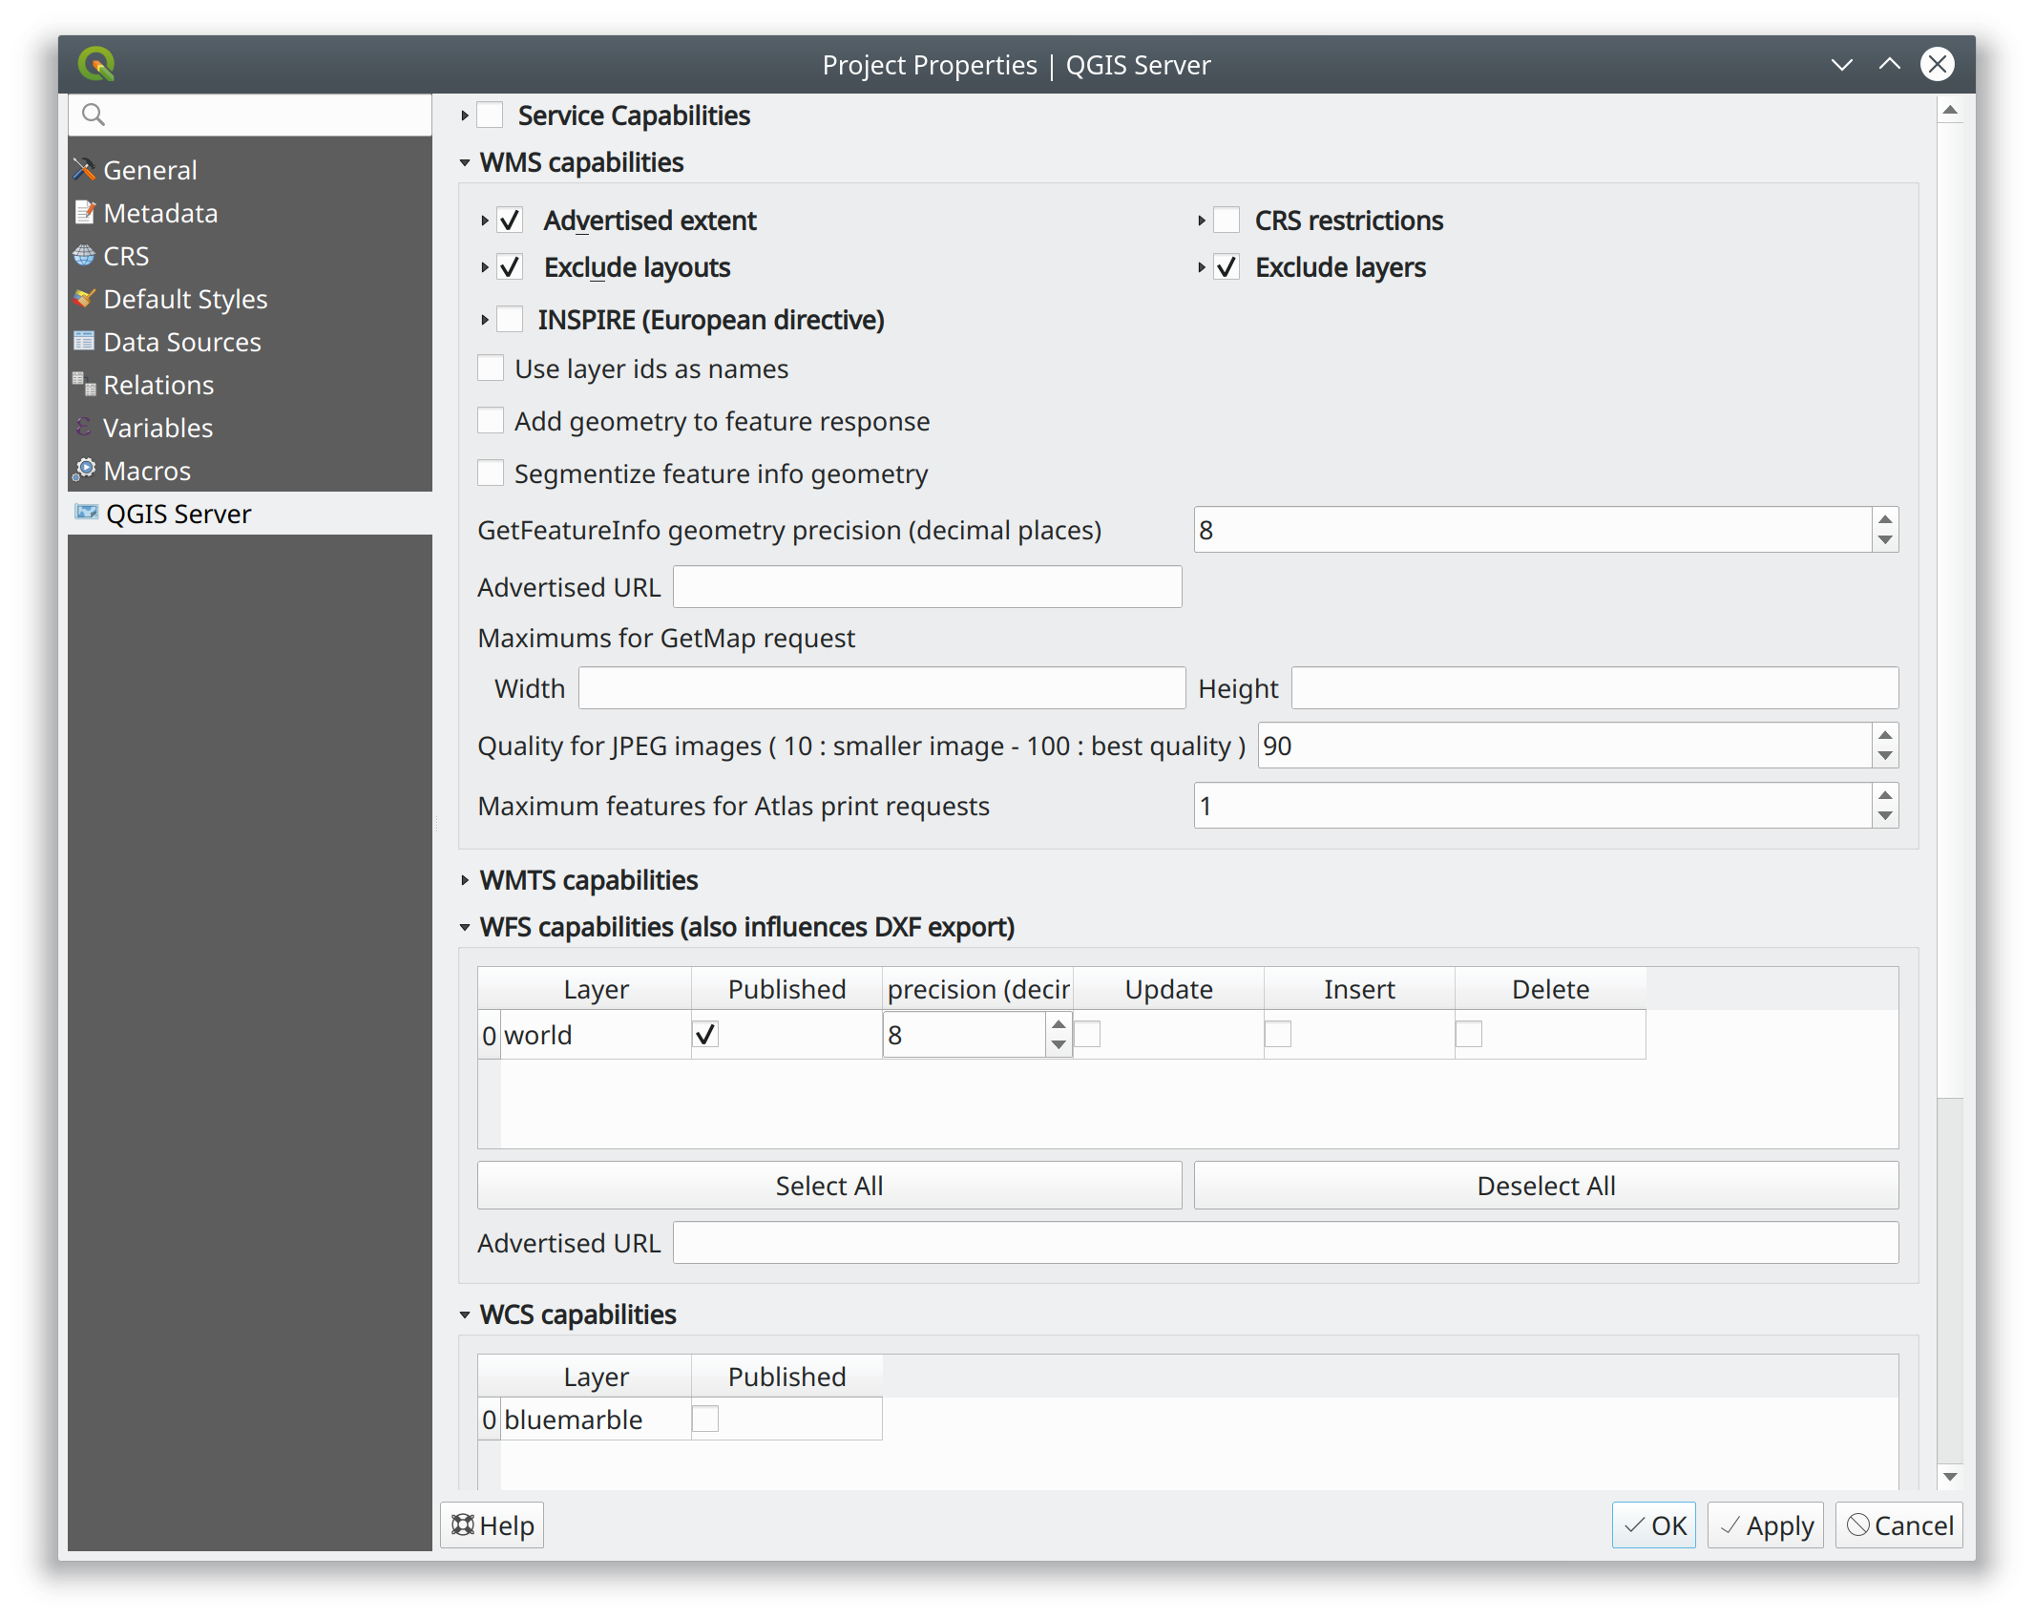Click Deselect All button
The height and width of the screenshot is (1619, 2034).
click(1546, 1186)
